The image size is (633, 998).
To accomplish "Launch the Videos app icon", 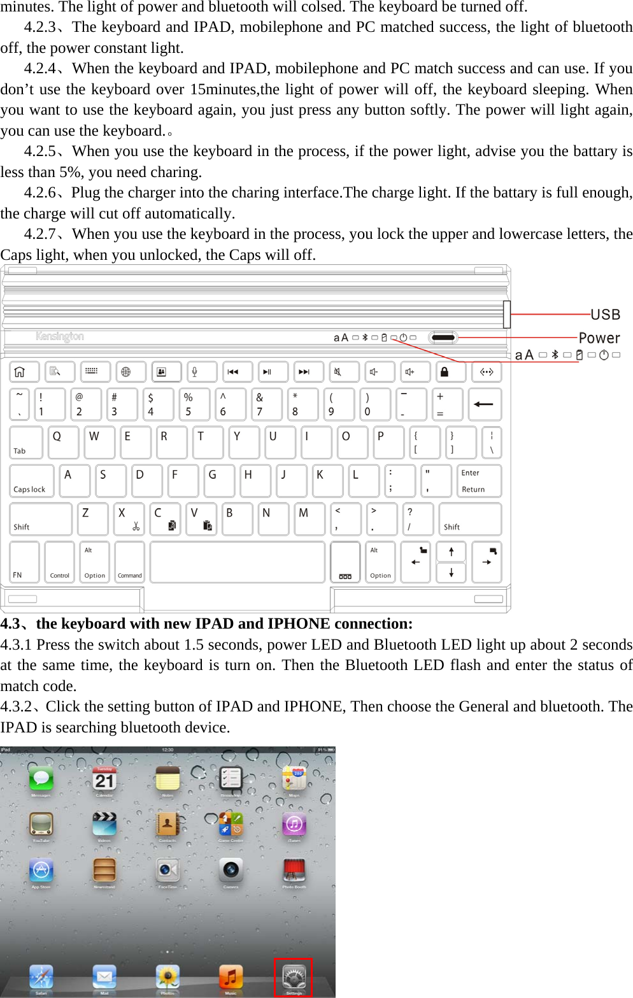I will (104, 824).
